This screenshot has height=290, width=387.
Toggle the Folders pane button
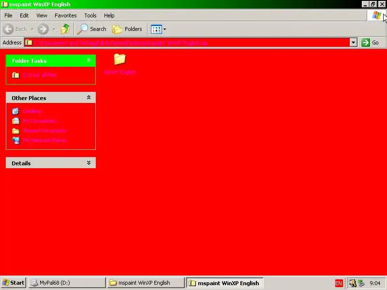pyautogui.click(x=127, y=29)
